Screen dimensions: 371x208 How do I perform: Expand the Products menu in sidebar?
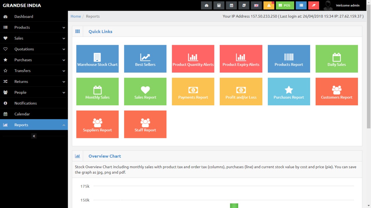pos(34,27)
